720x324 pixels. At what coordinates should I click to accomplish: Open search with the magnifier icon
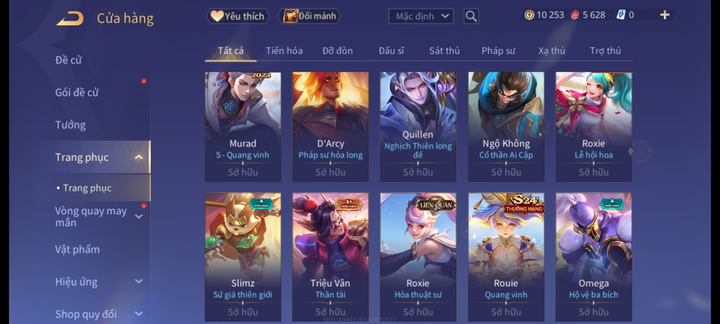[x=471, y=16]
